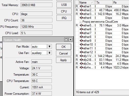The image size is (129, 96).
Task: Sort interfaces by Name column
Action: click(x=86, y=3)
